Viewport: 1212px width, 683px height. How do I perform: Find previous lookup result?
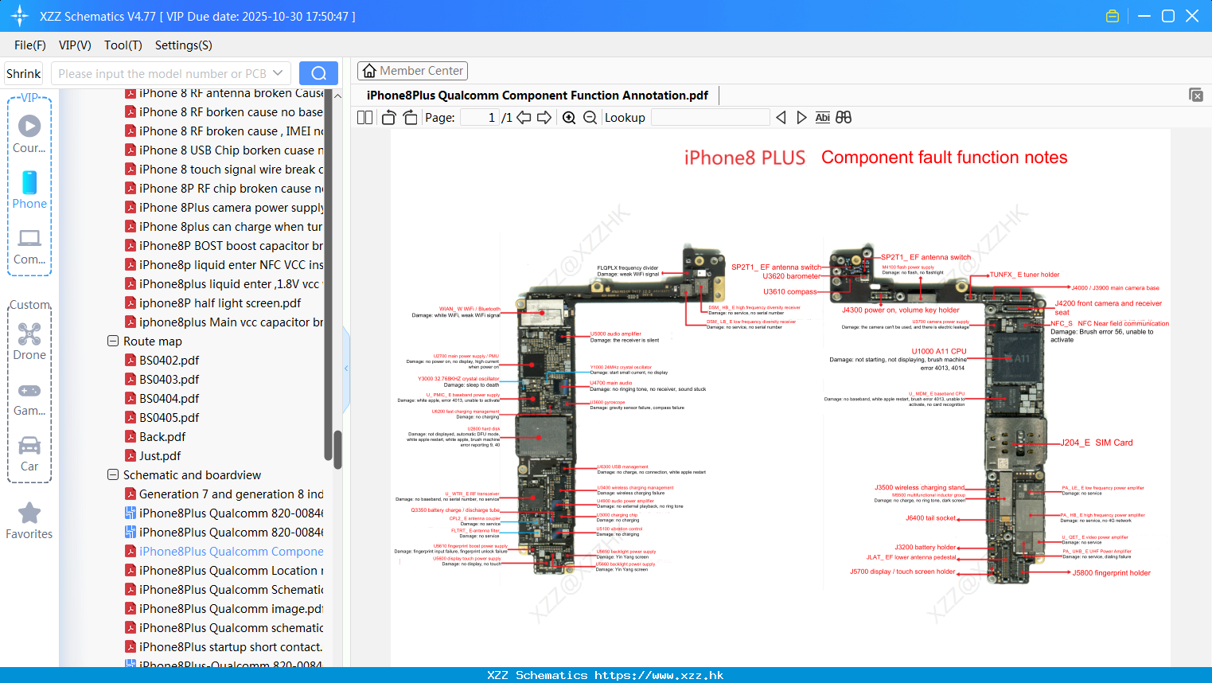781,118
